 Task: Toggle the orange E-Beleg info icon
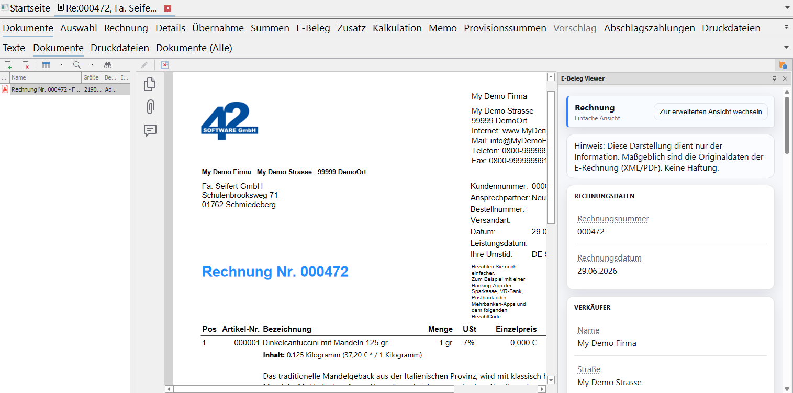(x=783, y=65)
